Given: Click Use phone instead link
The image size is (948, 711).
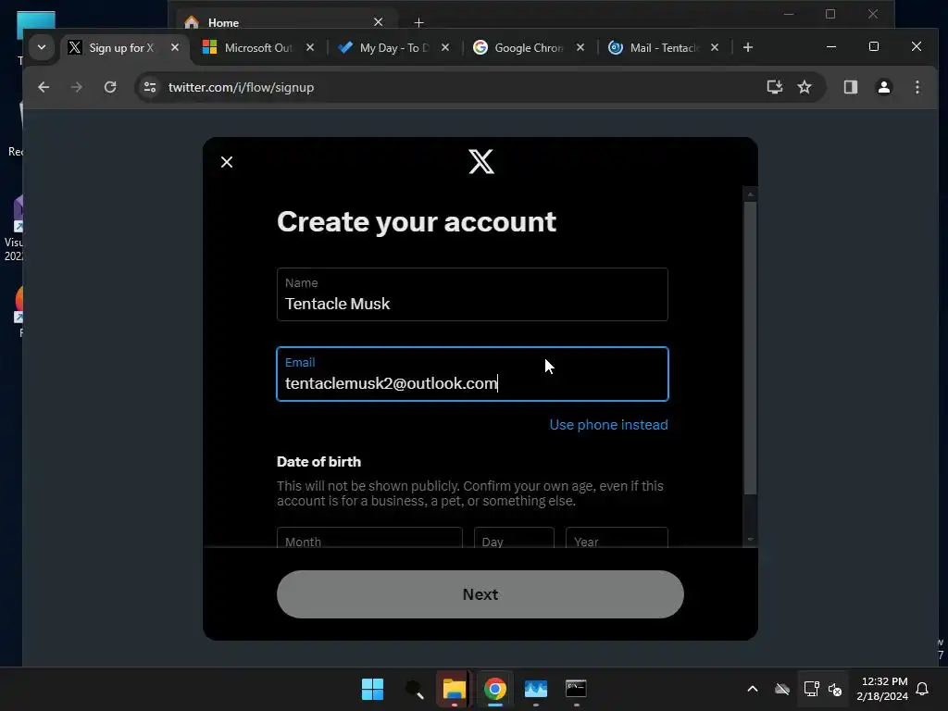Looking at the screenshot, I should pyautogui.click(x=608, y=424).
